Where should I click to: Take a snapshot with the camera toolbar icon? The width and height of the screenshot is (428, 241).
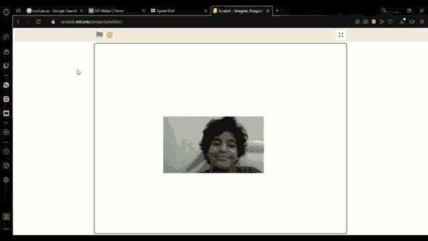click(x=366, y=21)
